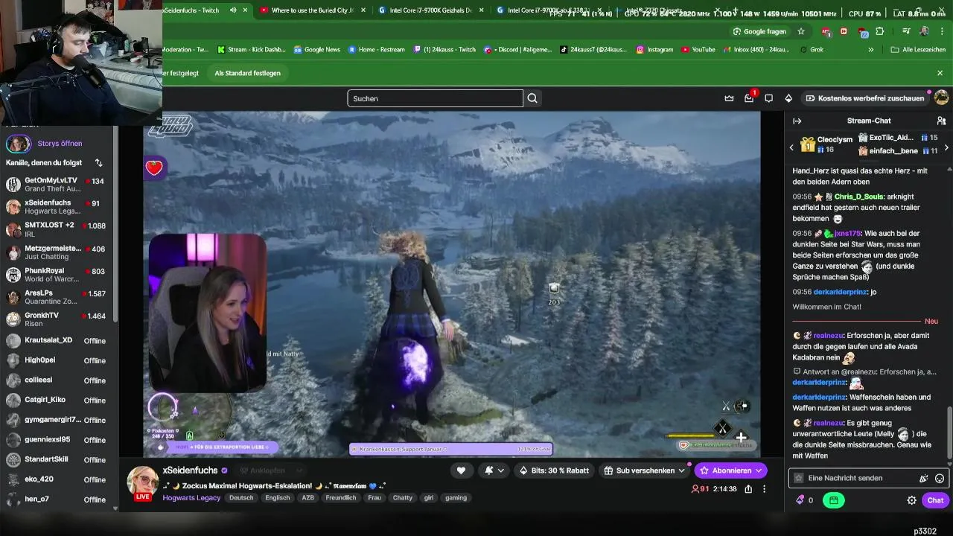Open the Alle Lesezeichen bookmarks folder
953x536 pixels.
coord(917,50)
